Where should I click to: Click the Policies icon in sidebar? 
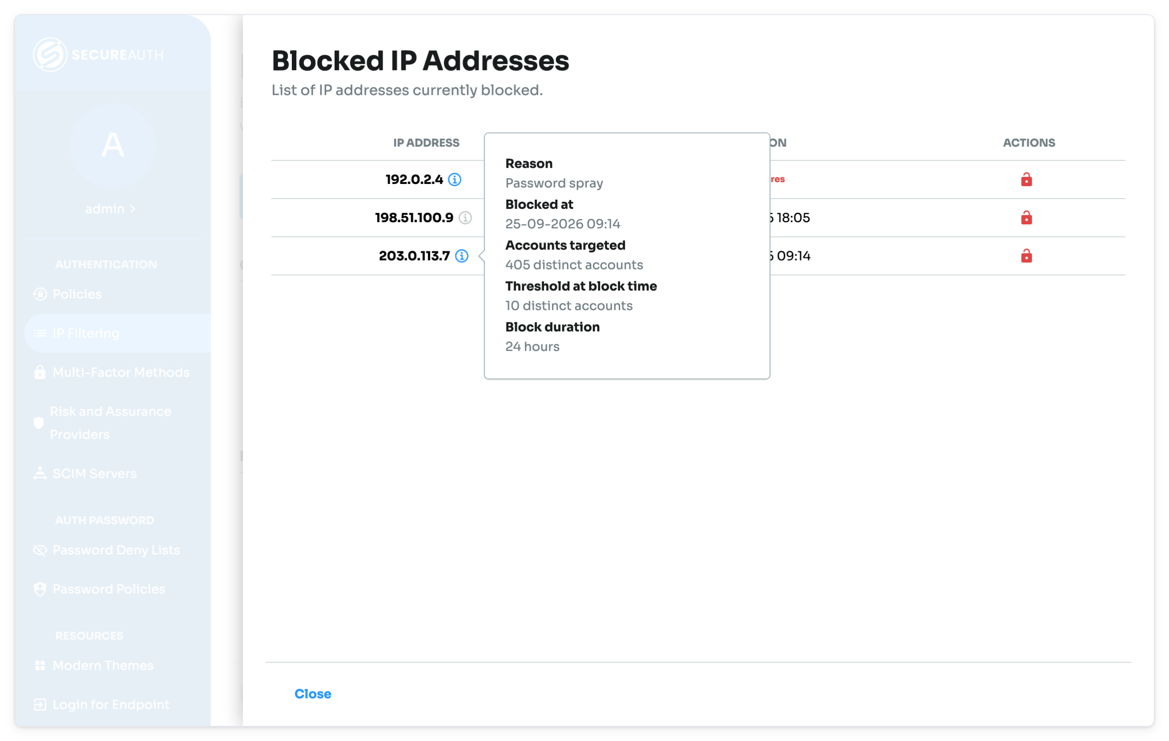pos(40,294)
